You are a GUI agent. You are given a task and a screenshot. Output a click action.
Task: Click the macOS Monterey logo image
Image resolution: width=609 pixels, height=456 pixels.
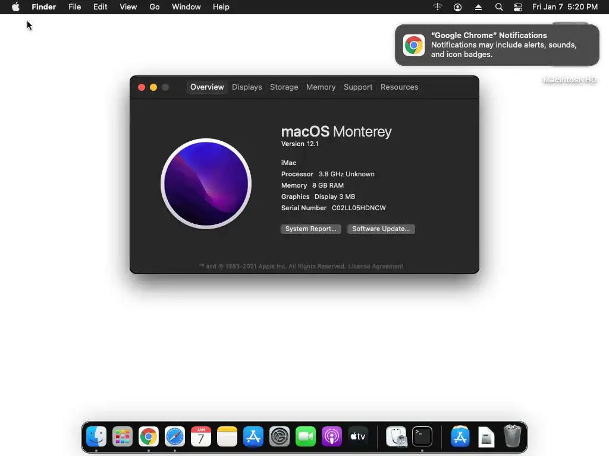pos(206,184)
